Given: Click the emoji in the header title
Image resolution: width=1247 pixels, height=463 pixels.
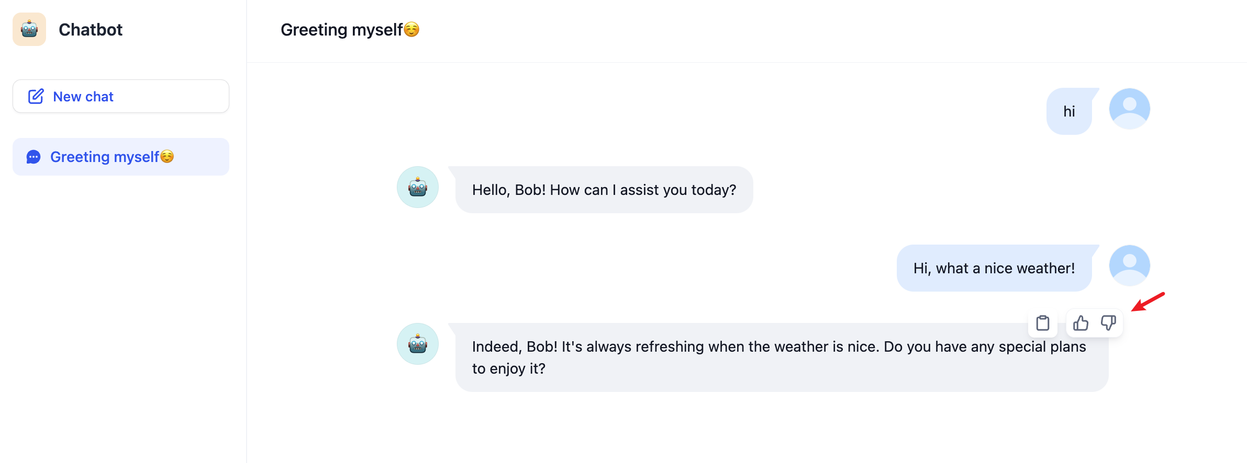Looking at the screenshot, I should click(x=412, y=30).
